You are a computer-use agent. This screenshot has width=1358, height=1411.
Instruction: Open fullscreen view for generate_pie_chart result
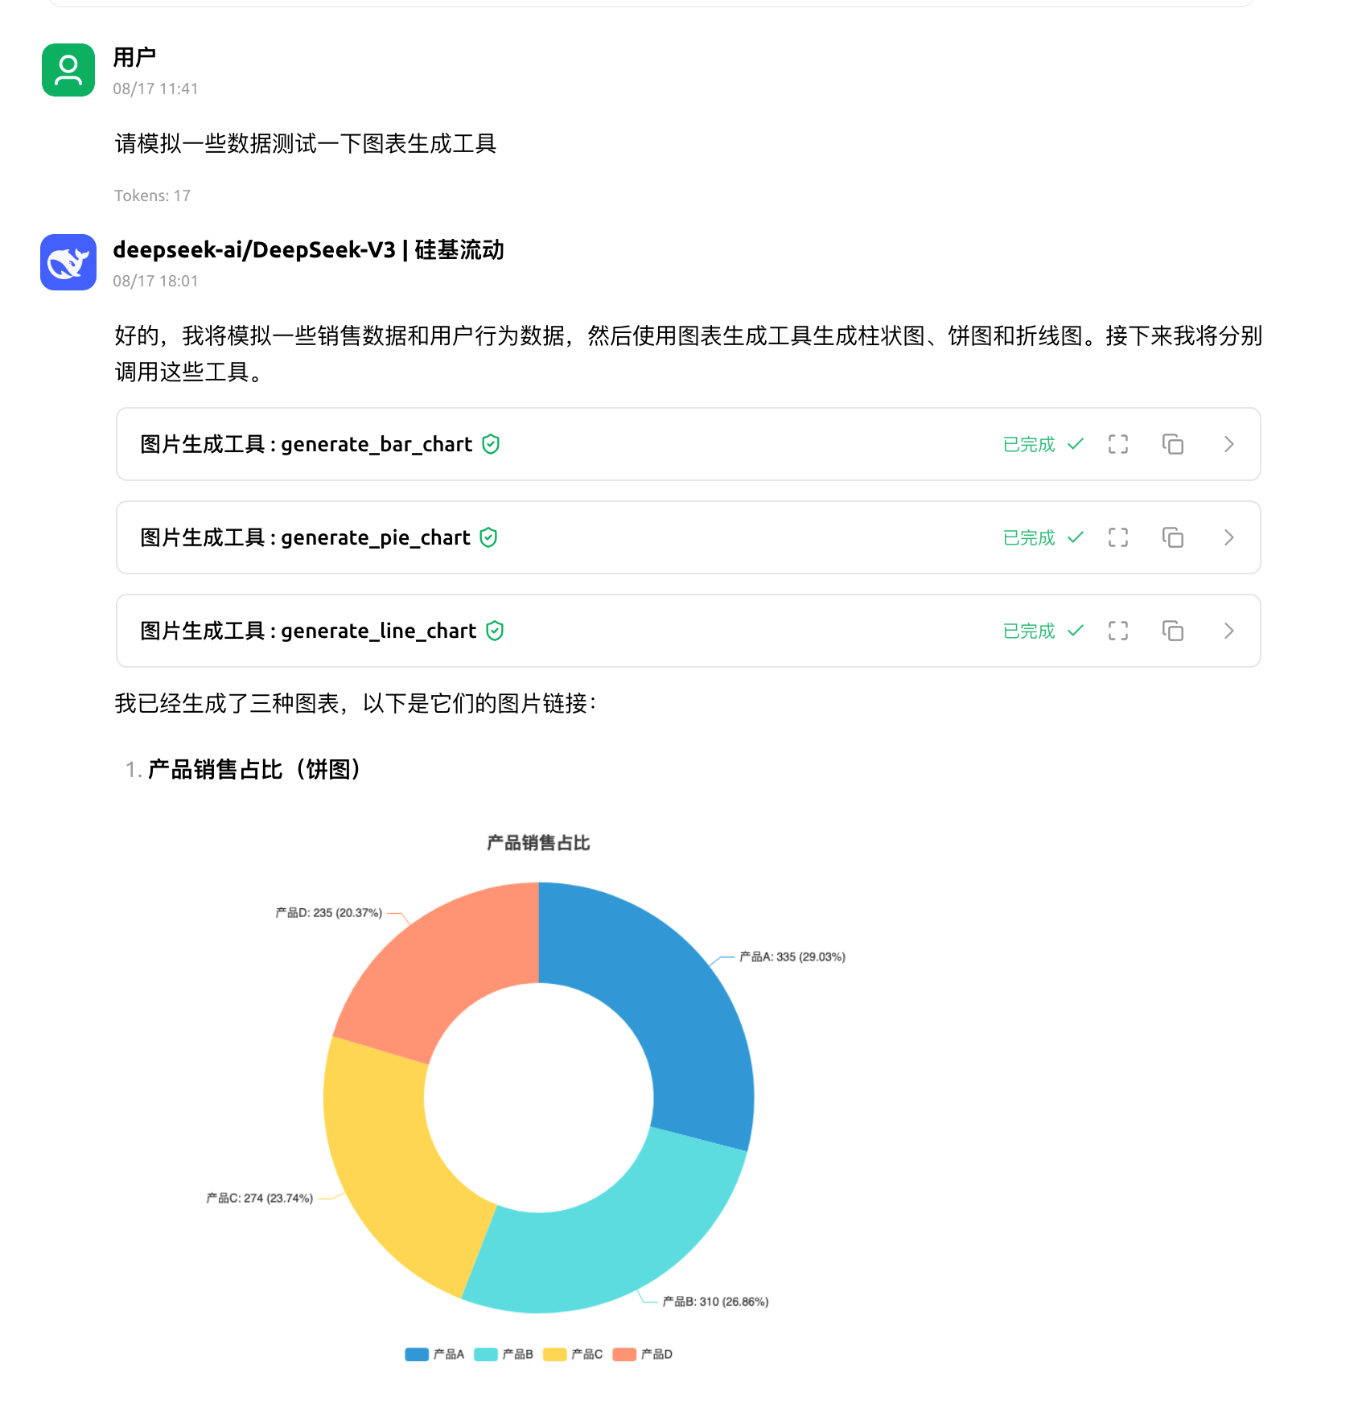[x=1117, y=537]
